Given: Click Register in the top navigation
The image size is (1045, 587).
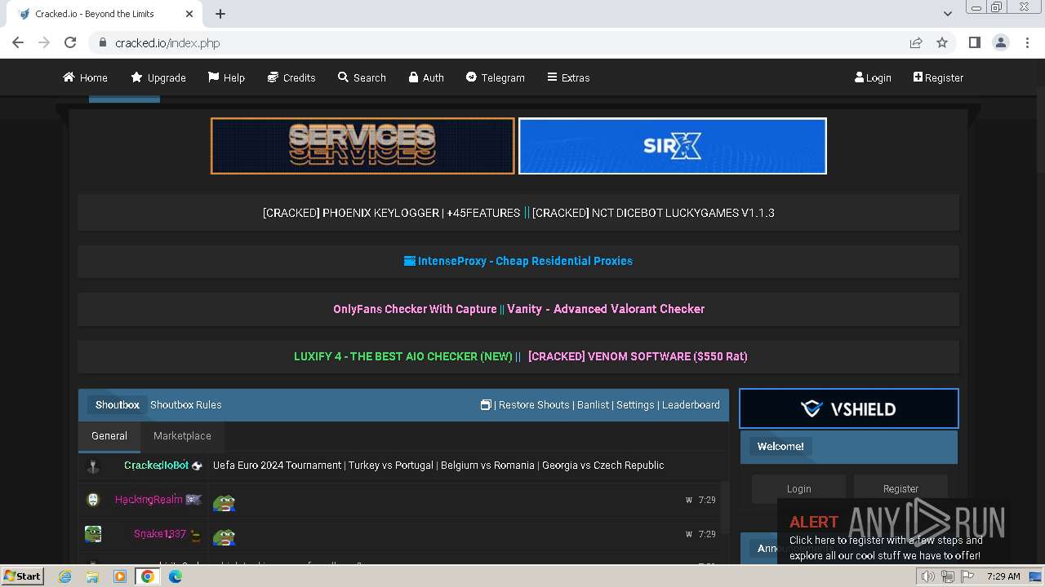Looking at the screenshot, I should tap(938, 77).
